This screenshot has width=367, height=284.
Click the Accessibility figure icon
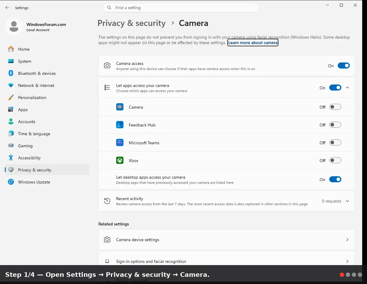click(x=11, y=158)
